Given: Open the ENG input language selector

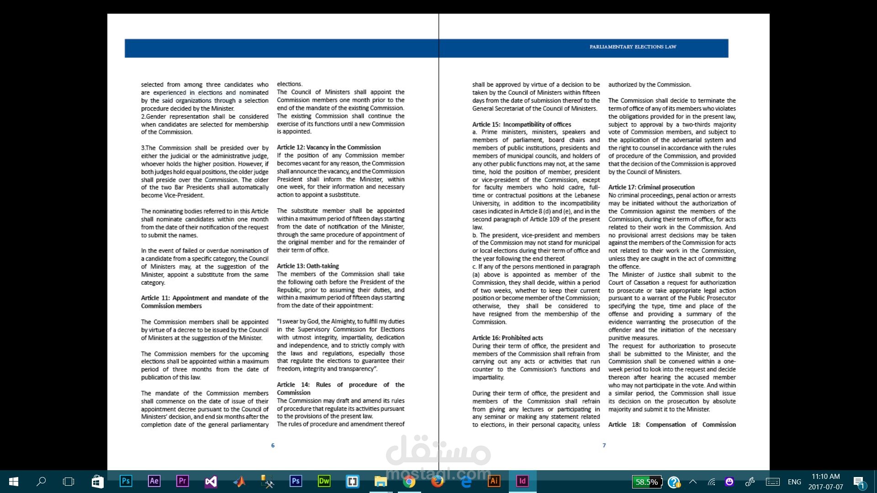Looking at the screenshot, I should [x=794, y=482].
